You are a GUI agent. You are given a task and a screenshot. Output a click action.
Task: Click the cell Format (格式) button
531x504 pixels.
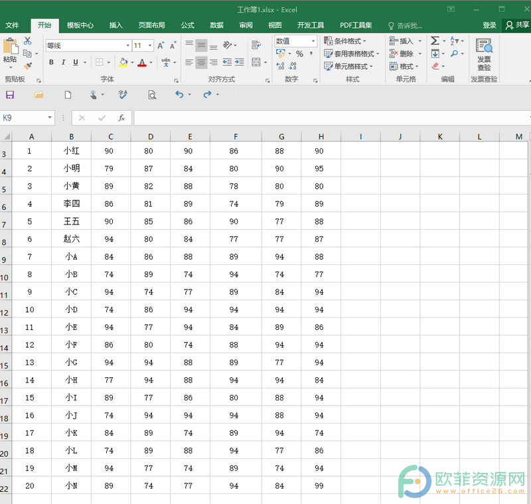404,66
